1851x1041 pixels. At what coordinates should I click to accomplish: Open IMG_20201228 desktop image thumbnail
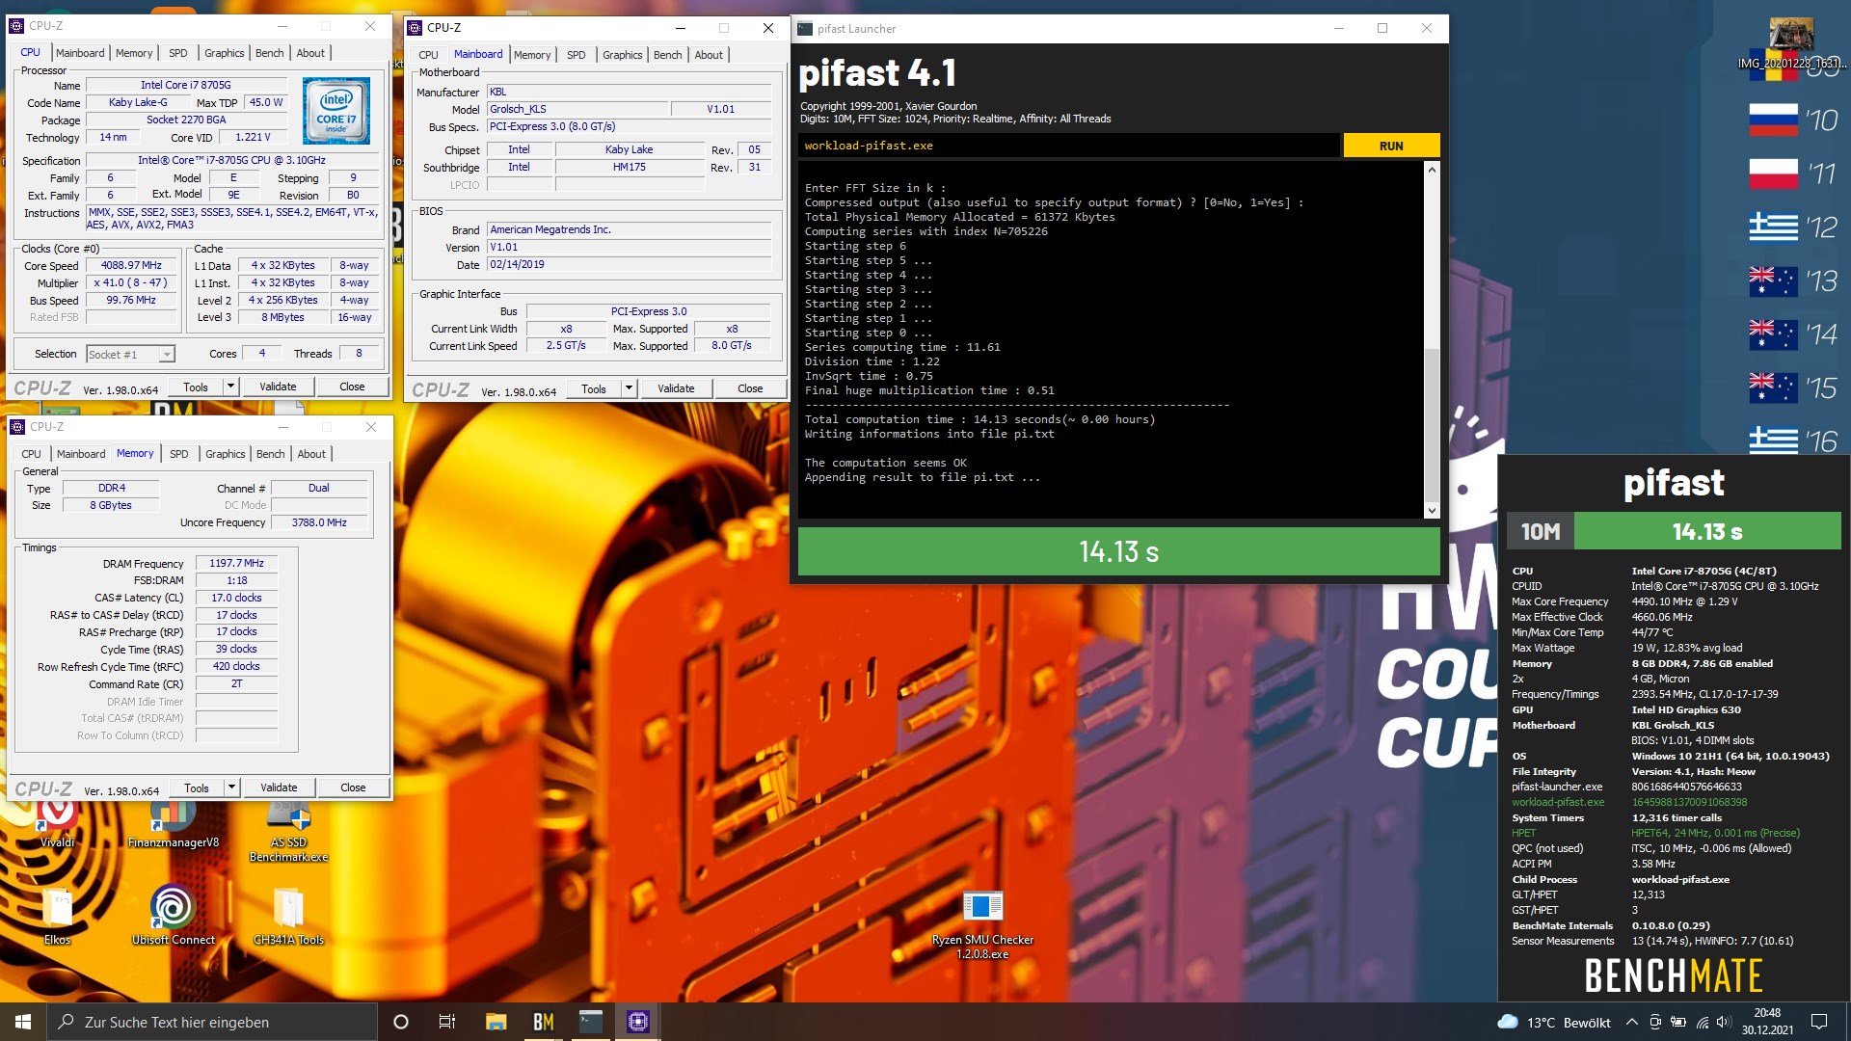(1791, 43)
